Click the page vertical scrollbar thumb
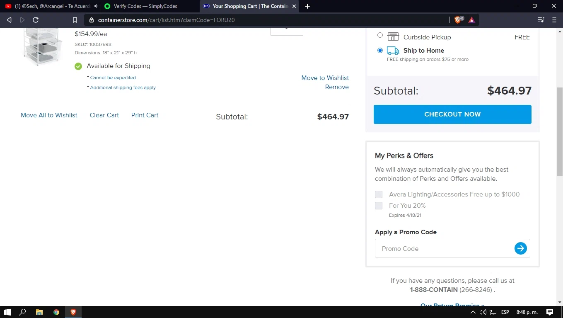 [x=560, y=131]
